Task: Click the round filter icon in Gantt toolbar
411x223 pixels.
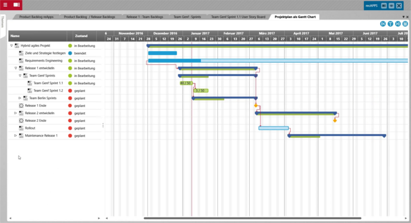Action: point(390,24)
